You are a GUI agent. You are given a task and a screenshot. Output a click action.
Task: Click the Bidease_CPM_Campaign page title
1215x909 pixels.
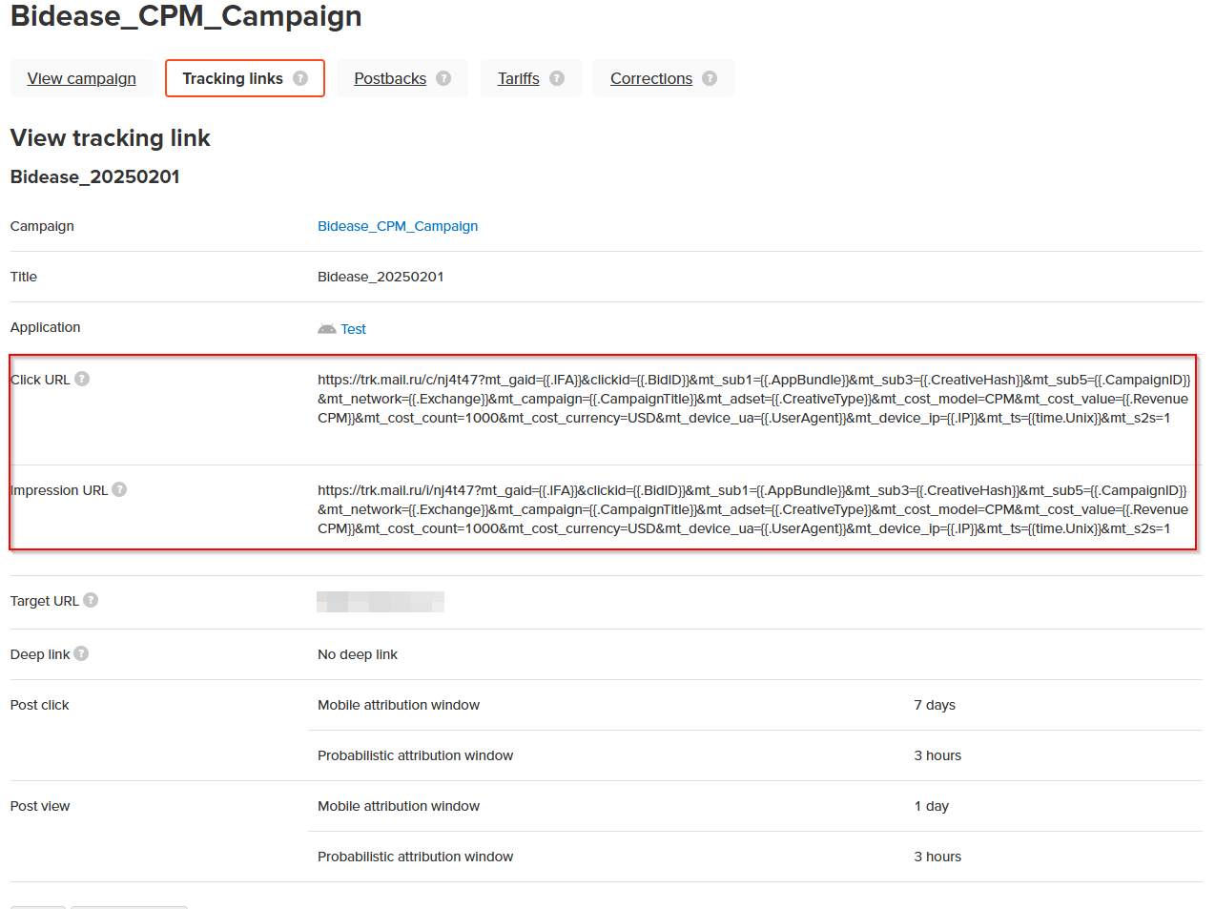[x=186, y=16]
